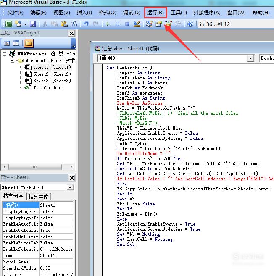Open Find with the binoculars icon
Image resolution: width=274 pixels, height=276 pixels.
tap(74, 24)
